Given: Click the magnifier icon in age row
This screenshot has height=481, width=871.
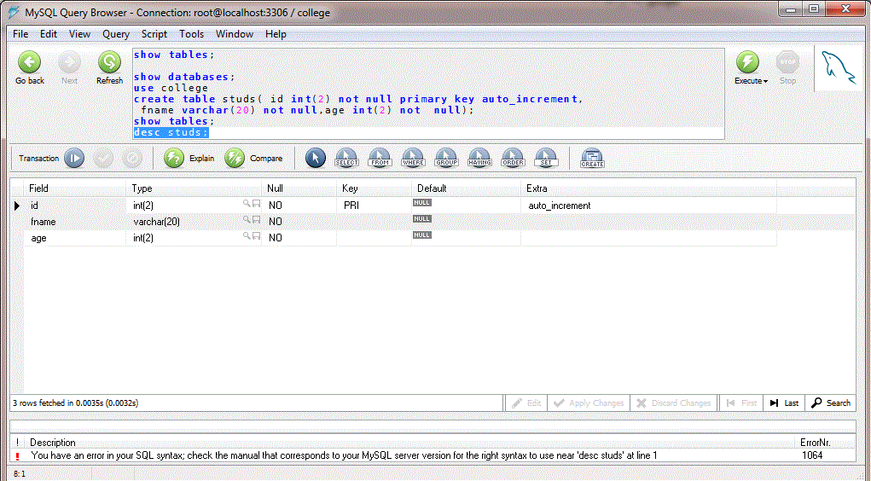Looking at the screenshot, I should coord(246,236).
